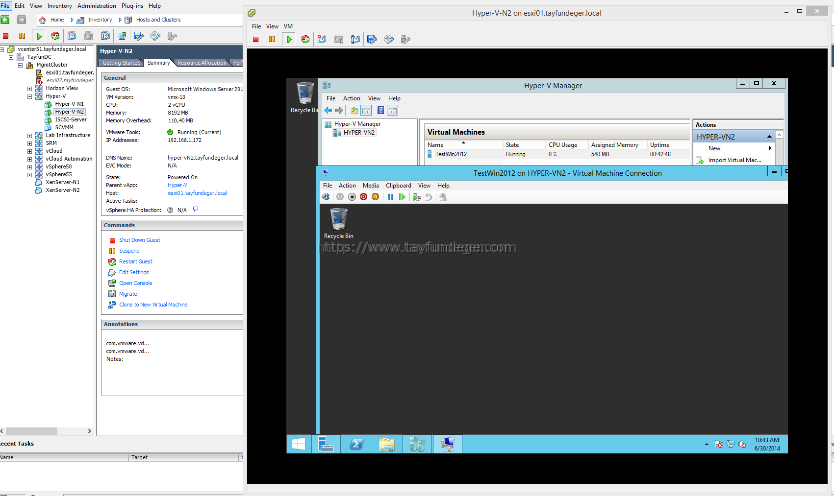The height and width of the screenshot is (496, 834).
Task: Click Open Console command
Action: coord(135,283)
